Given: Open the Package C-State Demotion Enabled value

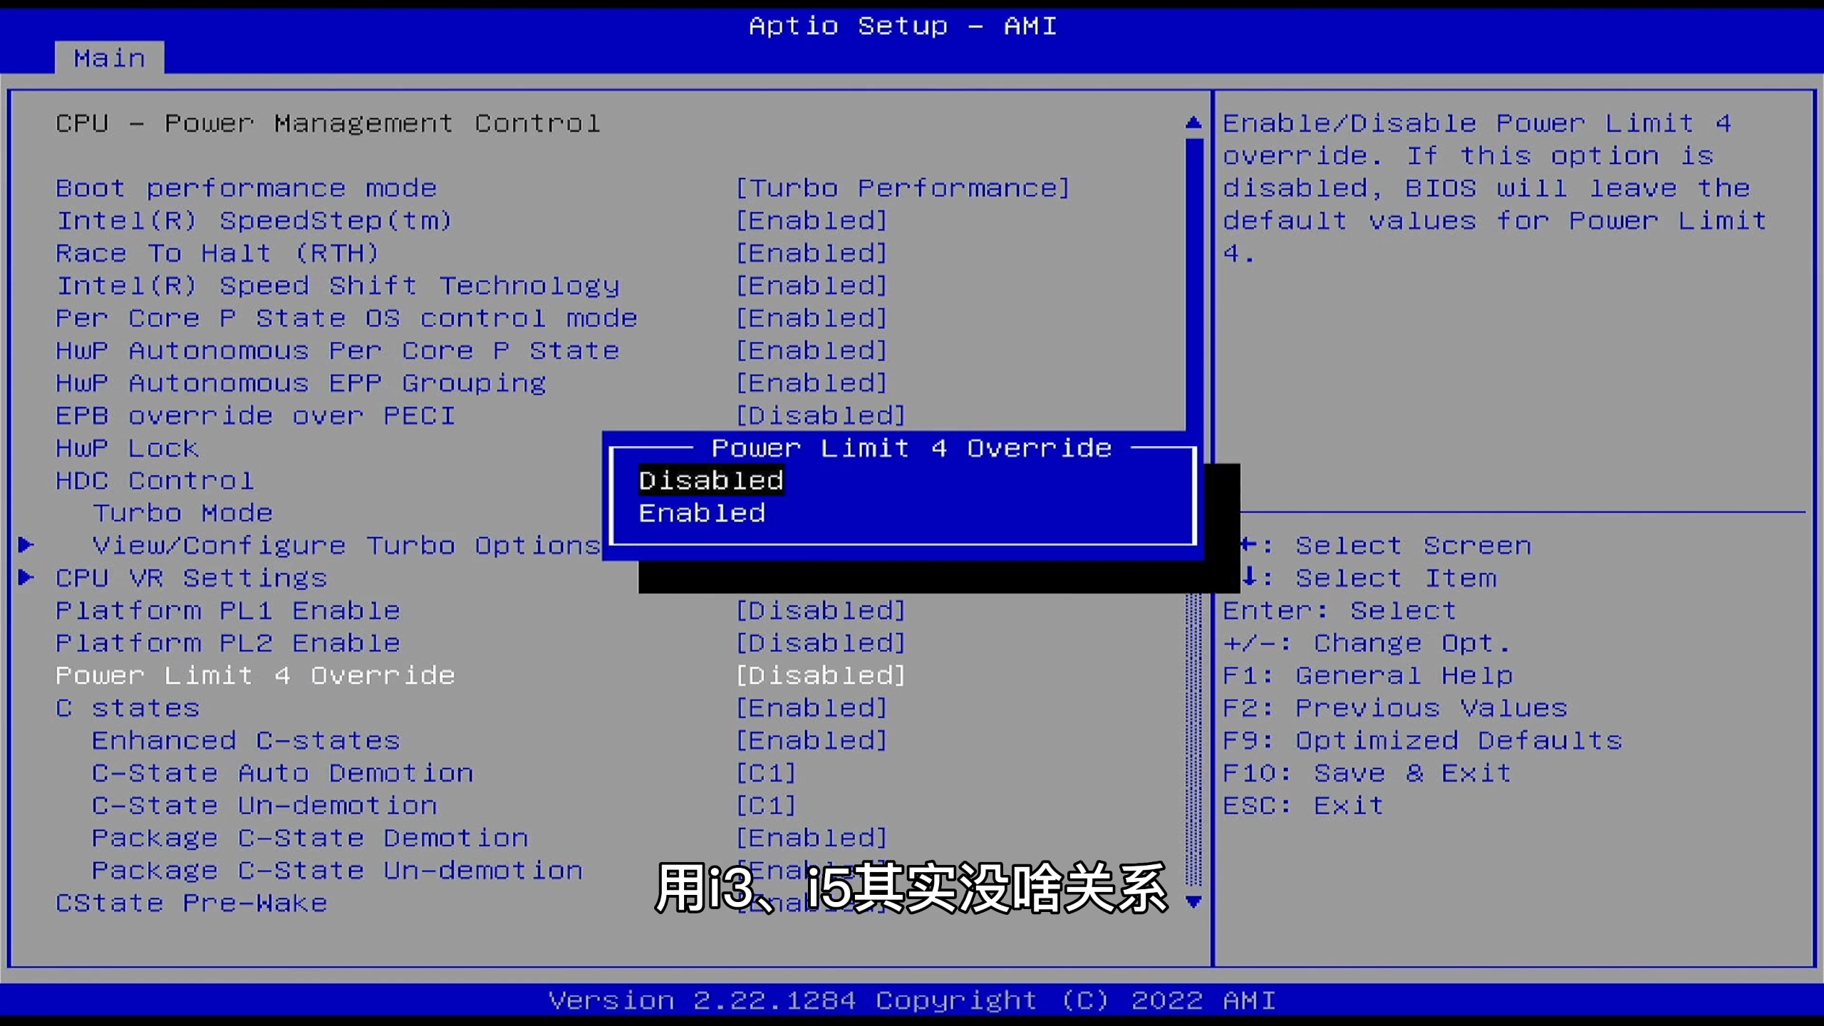Looking at the screenshot, I should pos(812,838).
